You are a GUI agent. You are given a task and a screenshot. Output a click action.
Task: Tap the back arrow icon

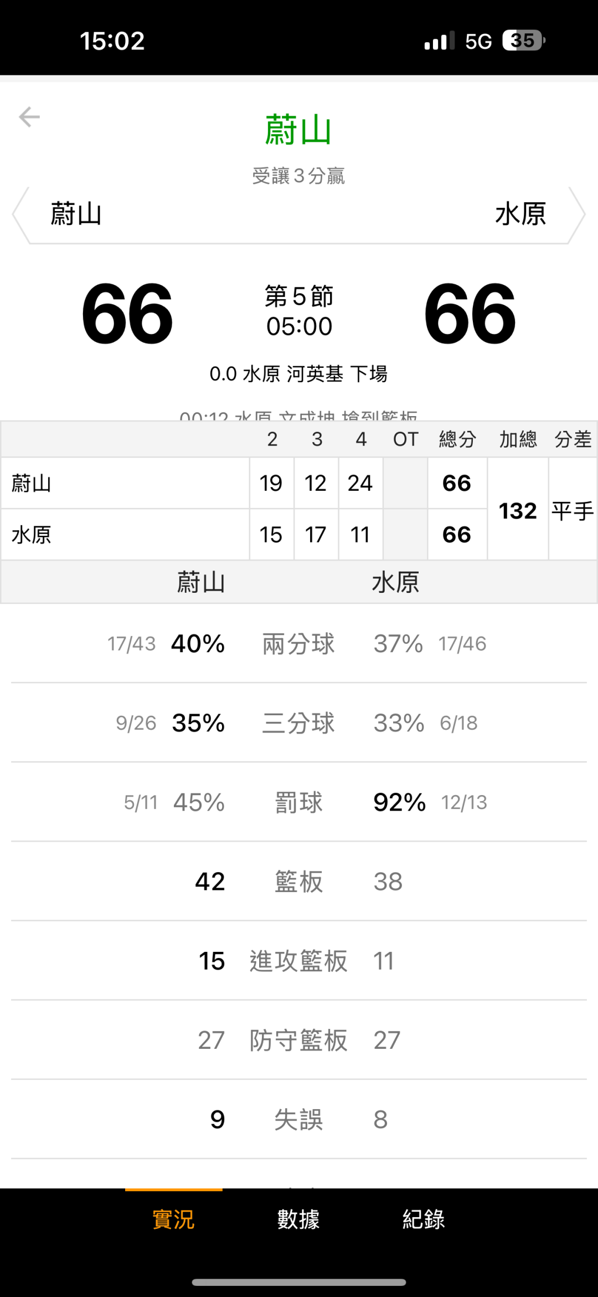coord(29,117)
